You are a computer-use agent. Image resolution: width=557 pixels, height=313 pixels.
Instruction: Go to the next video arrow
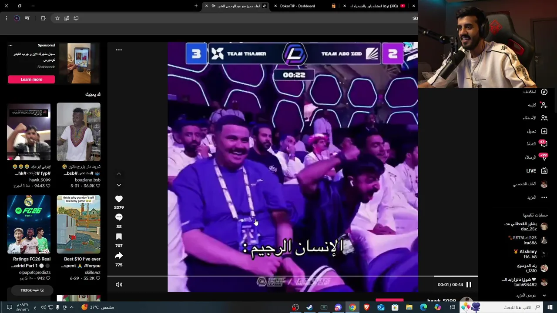[x=119, y=185]
